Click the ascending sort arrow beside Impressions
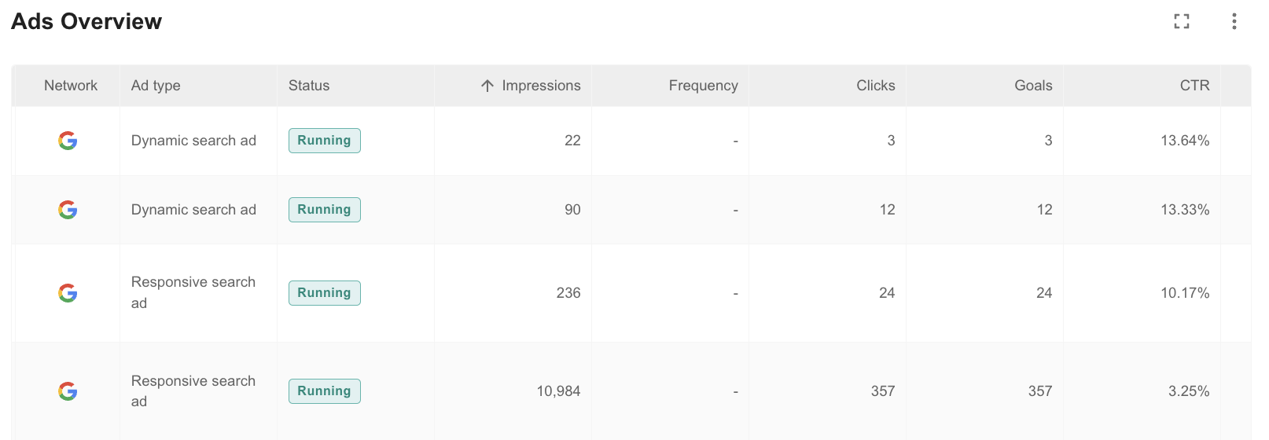 (x=487, y=86)
